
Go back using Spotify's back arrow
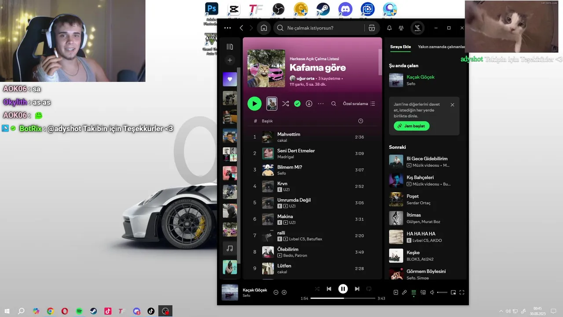click(241, 28)
